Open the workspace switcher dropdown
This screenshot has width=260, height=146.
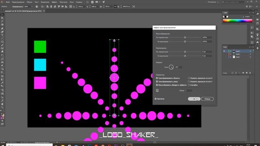coord(213,2)
